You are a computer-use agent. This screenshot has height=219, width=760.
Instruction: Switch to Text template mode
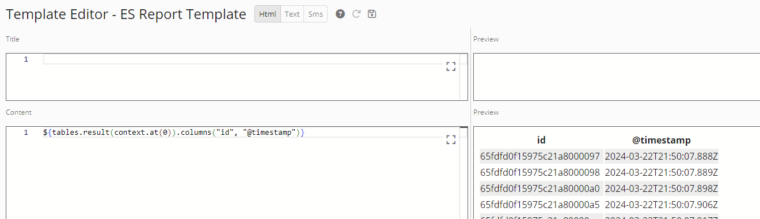click(292, 14)
